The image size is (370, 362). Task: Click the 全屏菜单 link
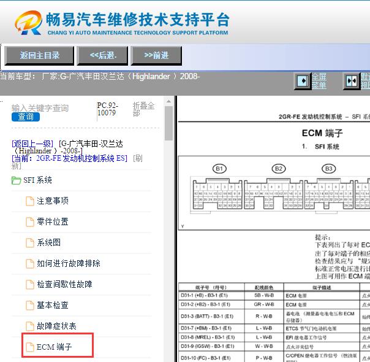319,81
